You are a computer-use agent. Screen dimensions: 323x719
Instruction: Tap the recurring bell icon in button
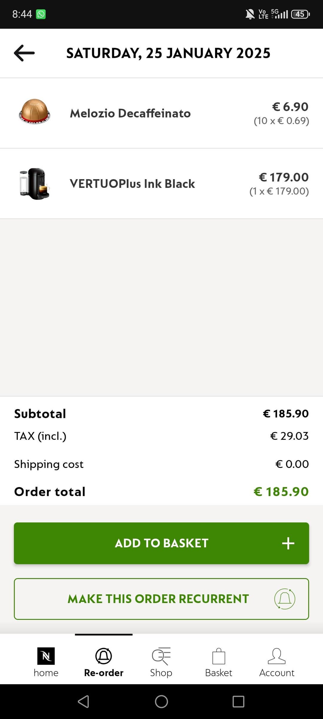click(285, 599)
